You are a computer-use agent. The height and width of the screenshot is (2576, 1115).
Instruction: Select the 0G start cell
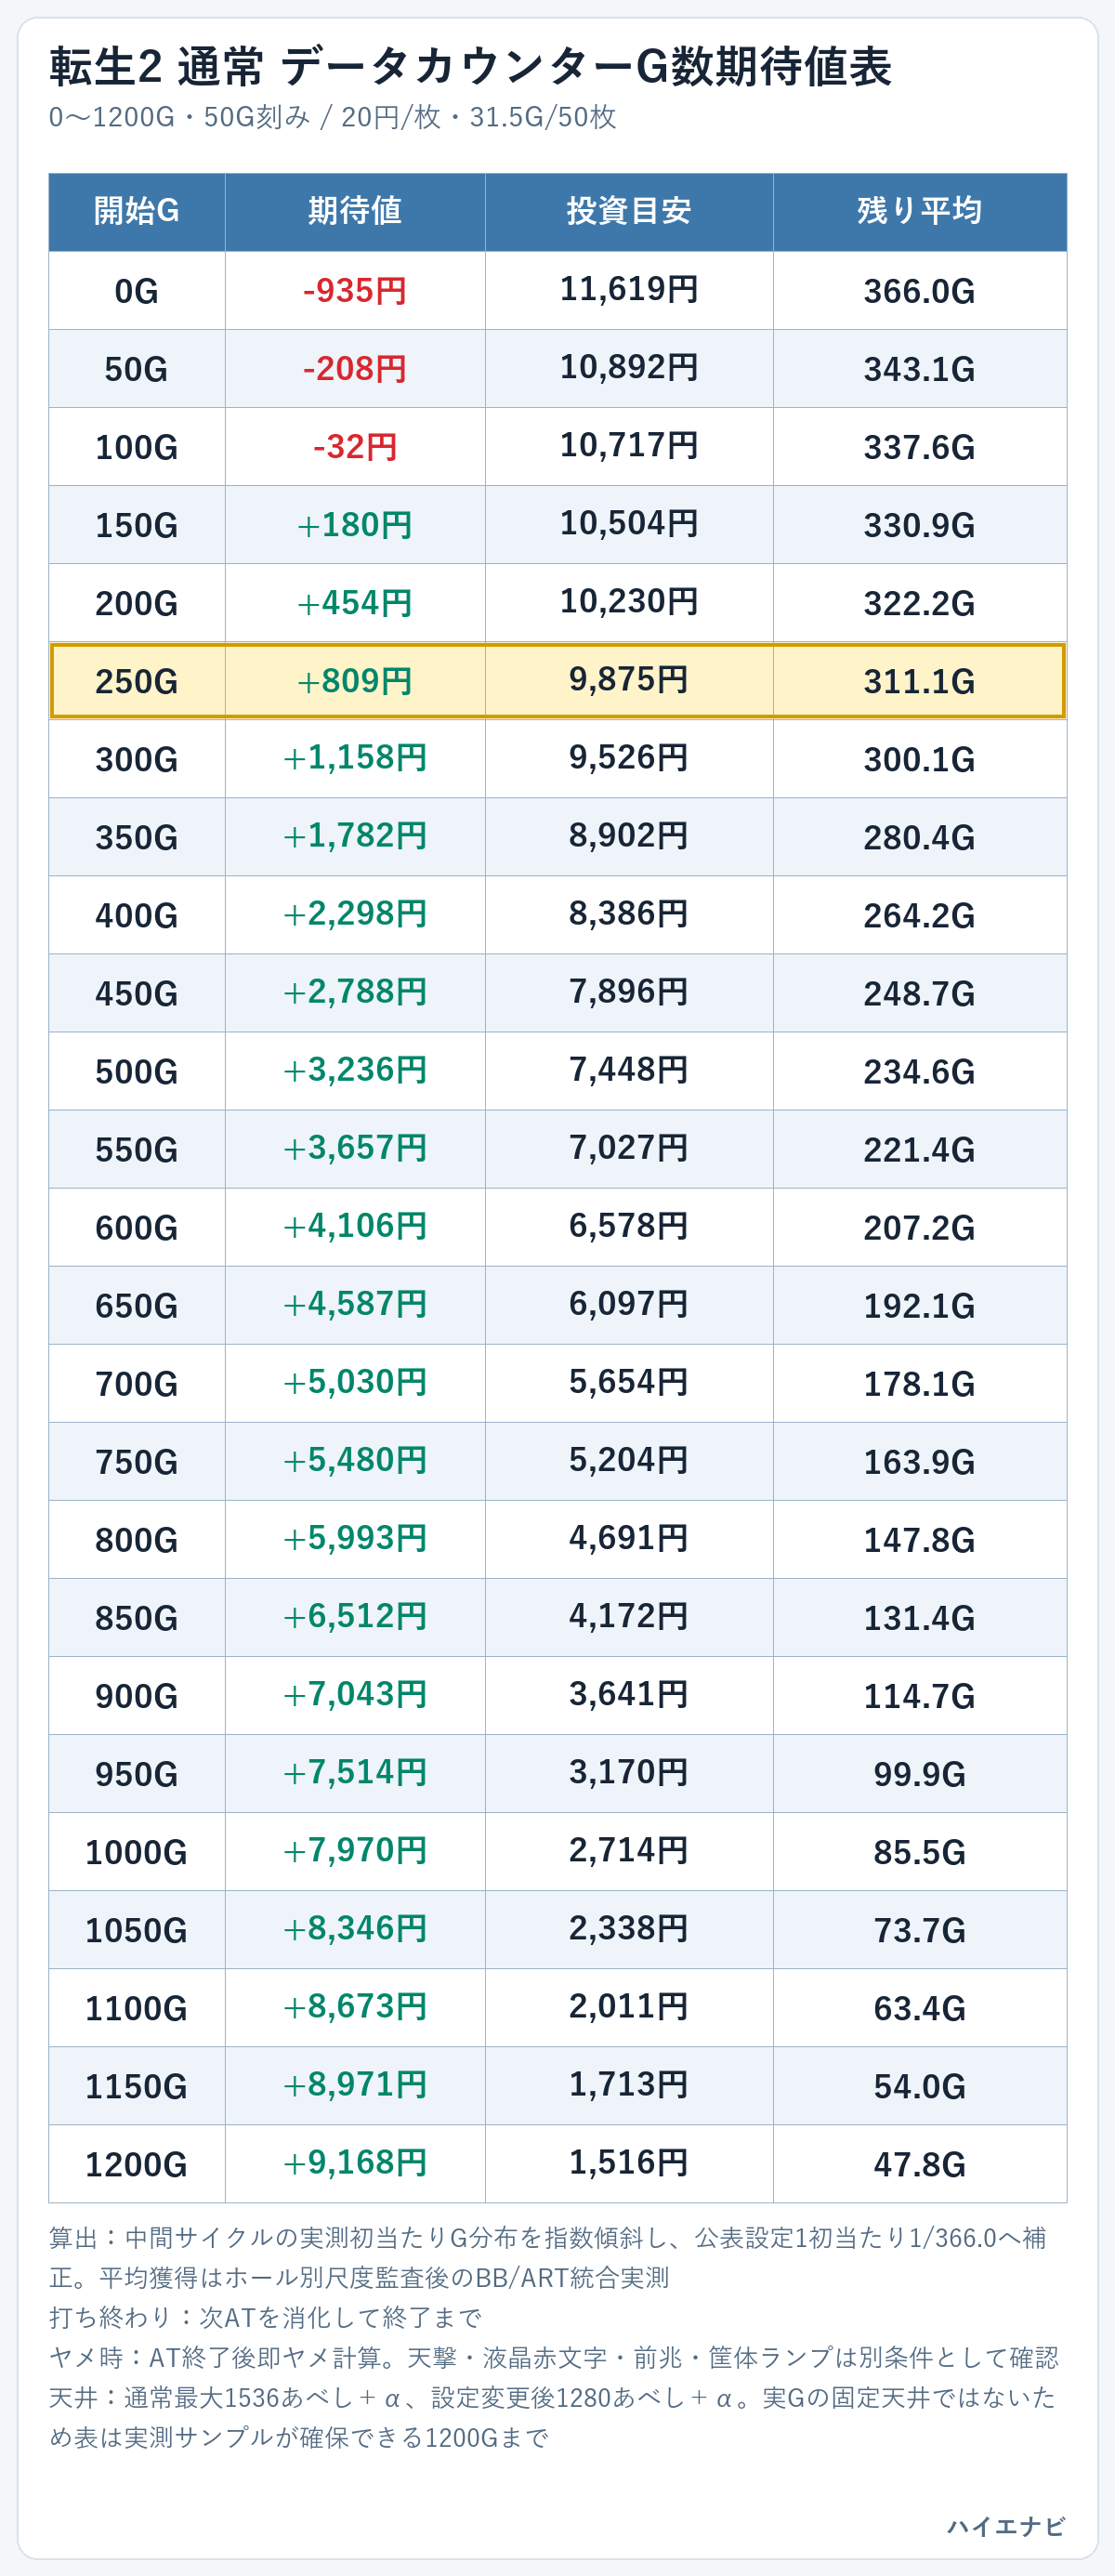[137, 291]
